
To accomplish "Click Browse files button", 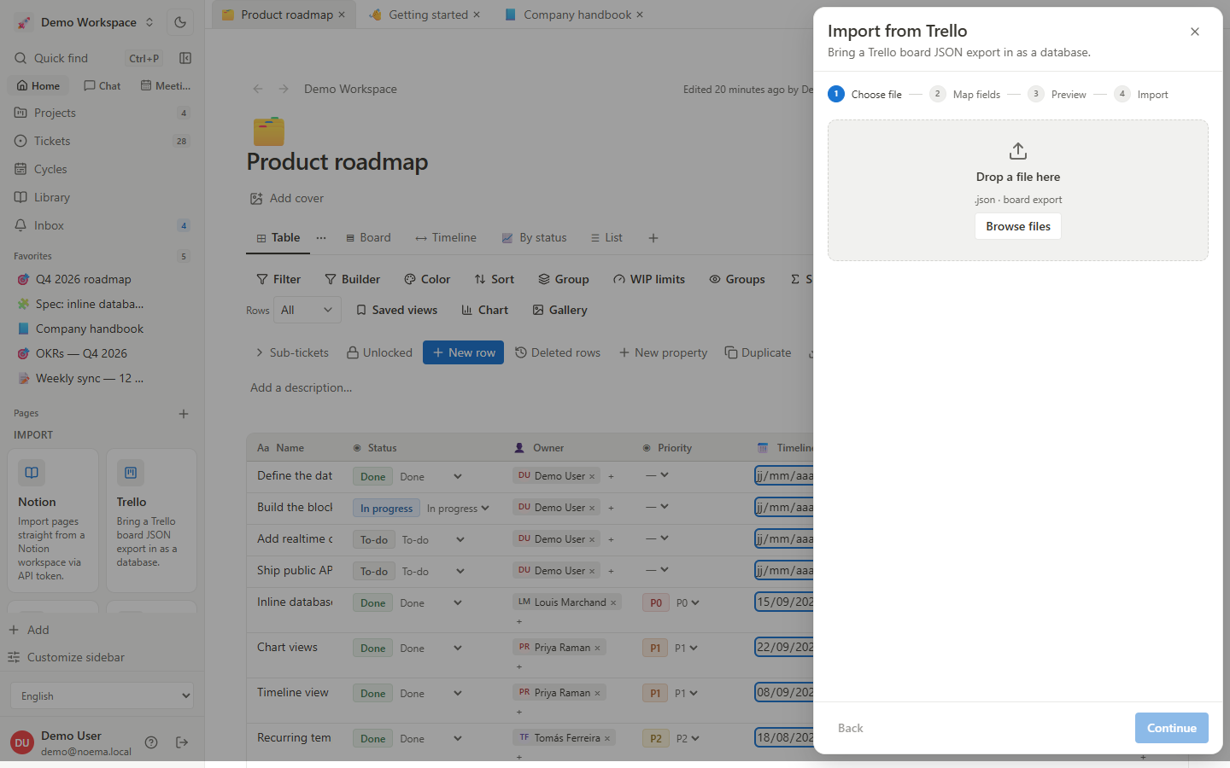I will coord(1018,226).
